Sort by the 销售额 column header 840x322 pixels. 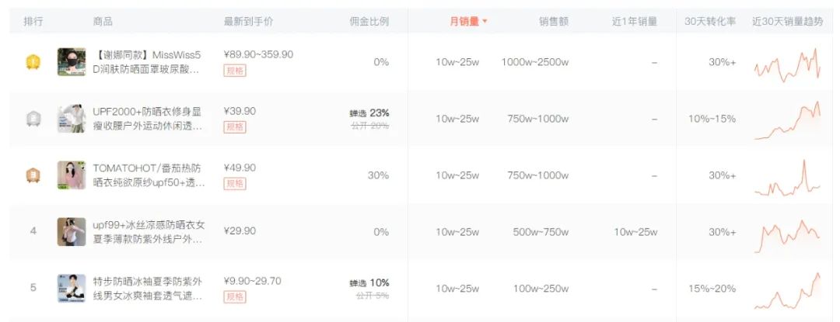click(554, 22)
